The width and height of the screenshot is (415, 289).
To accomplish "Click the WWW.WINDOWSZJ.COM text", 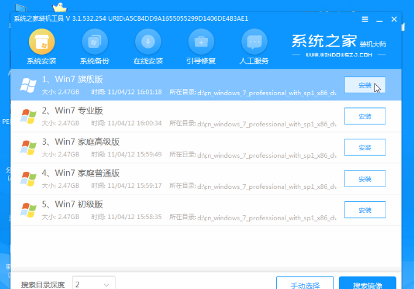I will click(x=339, y=55).
